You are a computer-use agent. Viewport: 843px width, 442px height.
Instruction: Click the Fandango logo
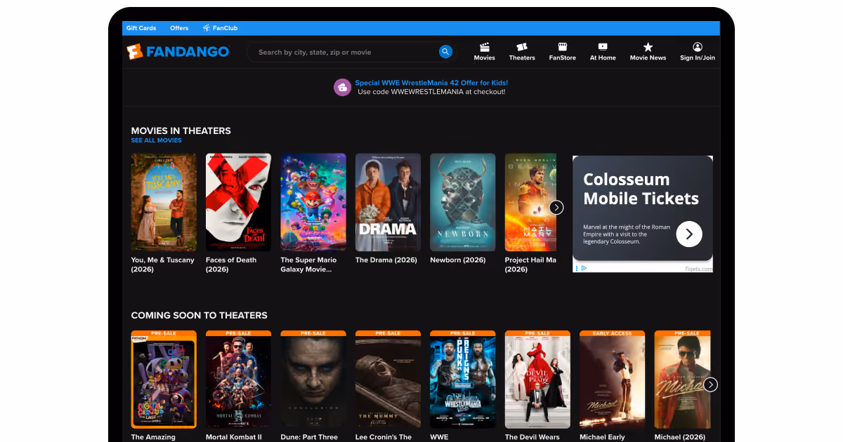point(178,52)
